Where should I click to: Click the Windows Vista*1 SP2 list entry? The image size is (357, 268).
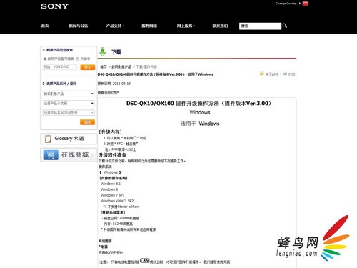[x=117, y=201]
